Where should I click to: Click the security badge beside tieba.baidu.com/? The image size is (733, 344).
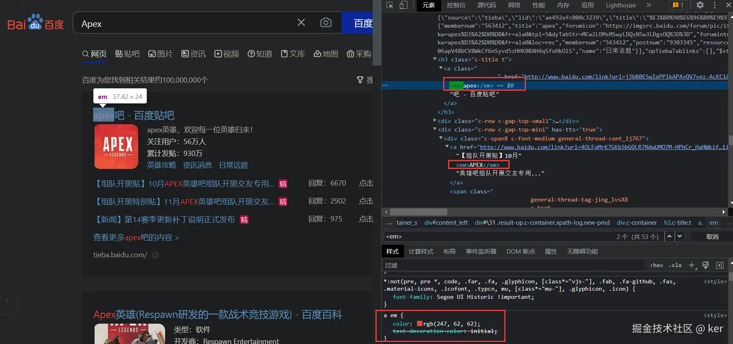click(155, 255)
